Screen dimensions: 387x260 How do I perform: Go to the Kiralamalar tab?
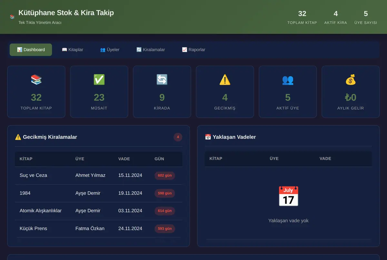[151, 50]
